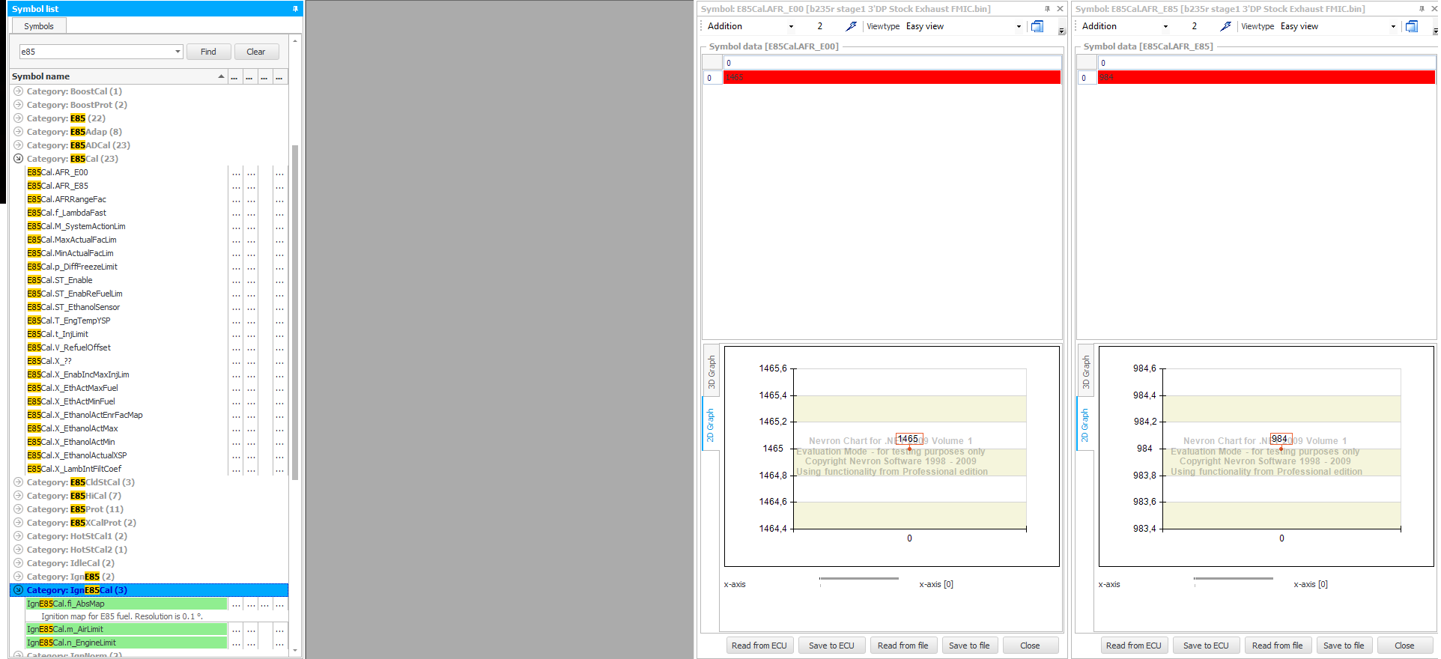The image size is (1441, 659).
Task: Pin the Symbol list panel
Action: click(295, 9)
